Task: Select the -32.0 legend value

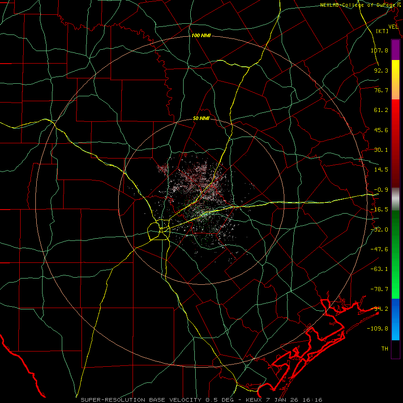Action: click(379, 230)
